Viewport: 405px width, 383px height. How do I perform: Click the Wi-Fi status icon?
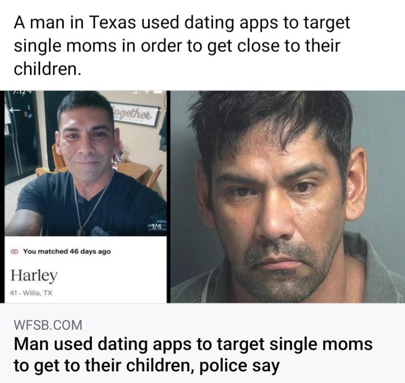tap(147, 92)
